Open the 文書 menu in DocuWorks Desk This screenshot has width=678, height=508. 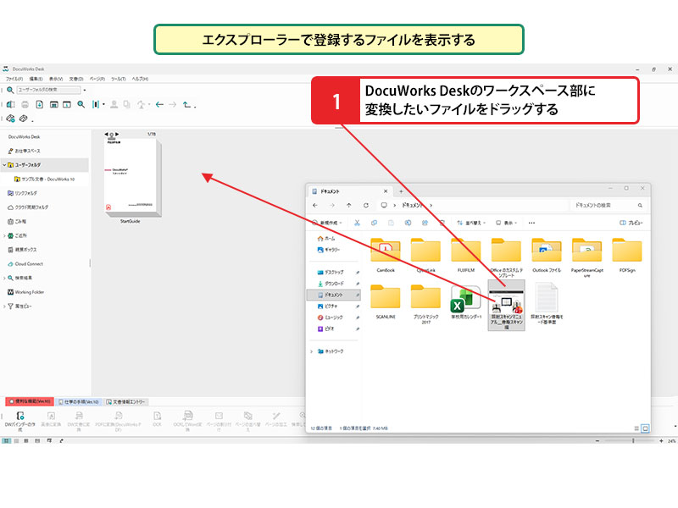click(x=76, y=79)
